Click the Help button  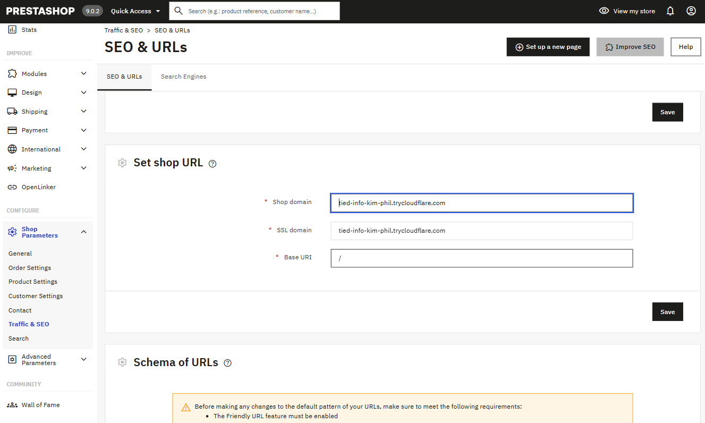point(686,47)
